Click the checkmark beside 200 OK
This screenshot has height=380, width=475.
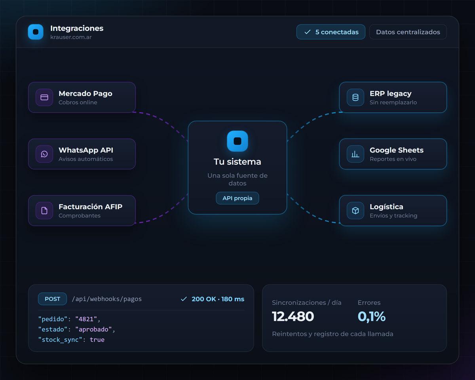[x=184, y=299]
